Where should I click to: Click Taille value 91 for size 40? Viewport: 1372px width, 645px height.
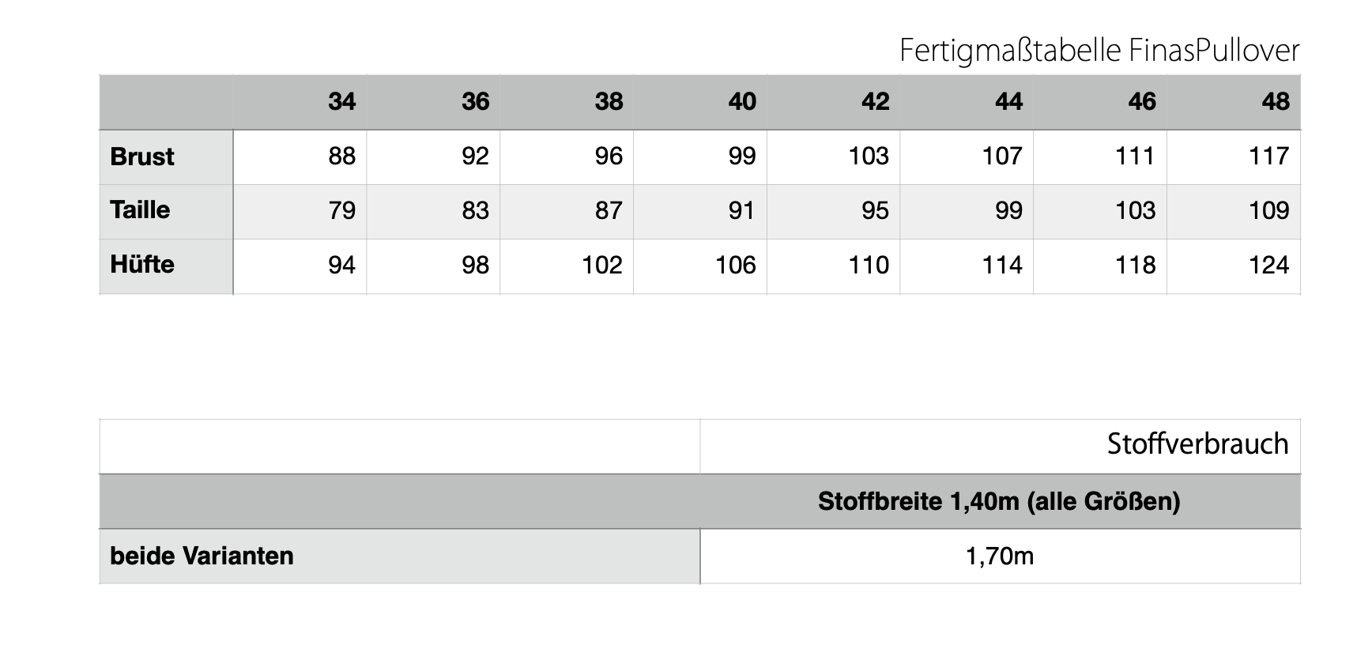point(741,211)
